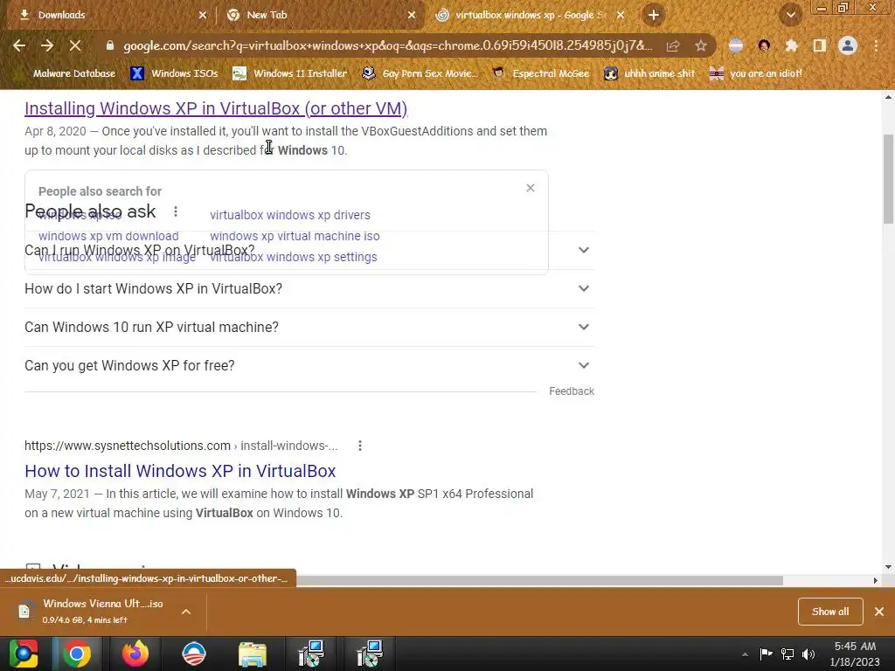Open the network tray icon
Image resolution: width=895 pixels, height=671 pixels.
(x=787, y=654)
